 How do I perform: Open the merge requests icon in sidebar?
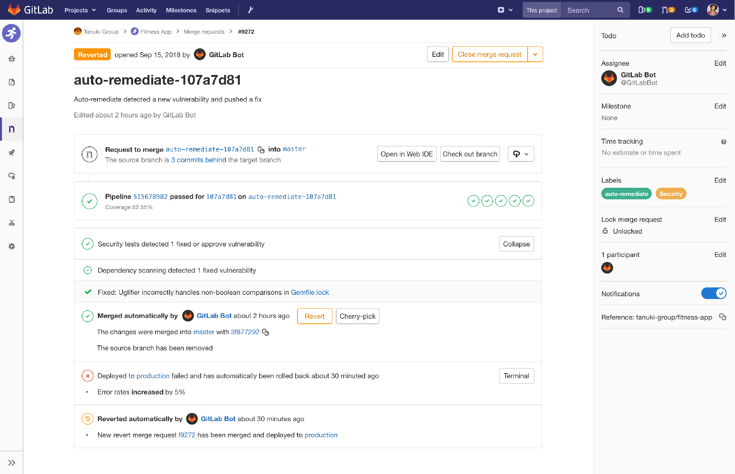click(x=12, y=129)
